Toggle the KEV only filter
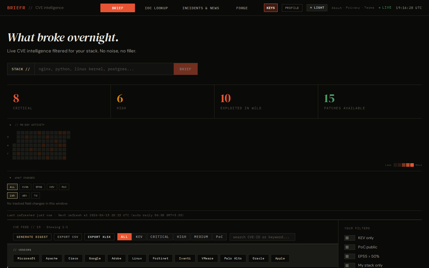The width and height of the screenshot is (429, 268). click(x=350, y=238)
